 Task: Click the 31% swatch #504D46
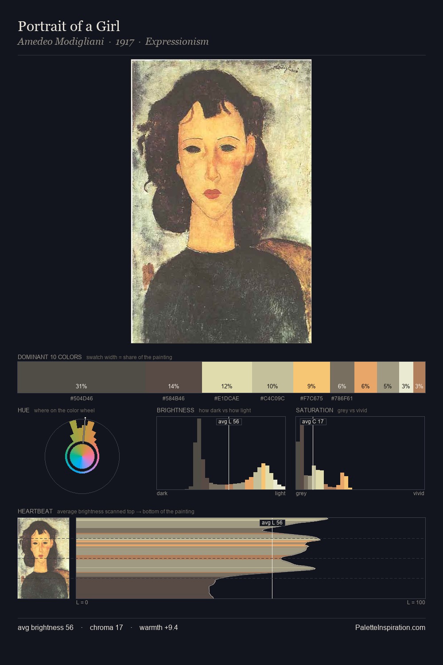[x=81, y=377]
